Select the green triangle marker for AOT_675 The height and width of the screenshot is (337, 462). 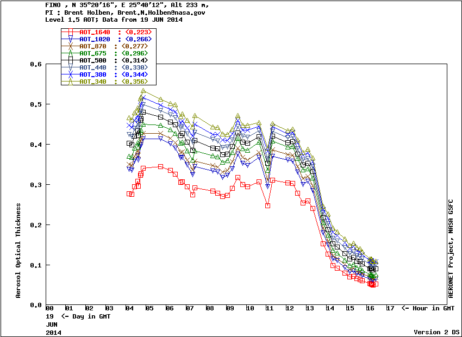[70, 53]
